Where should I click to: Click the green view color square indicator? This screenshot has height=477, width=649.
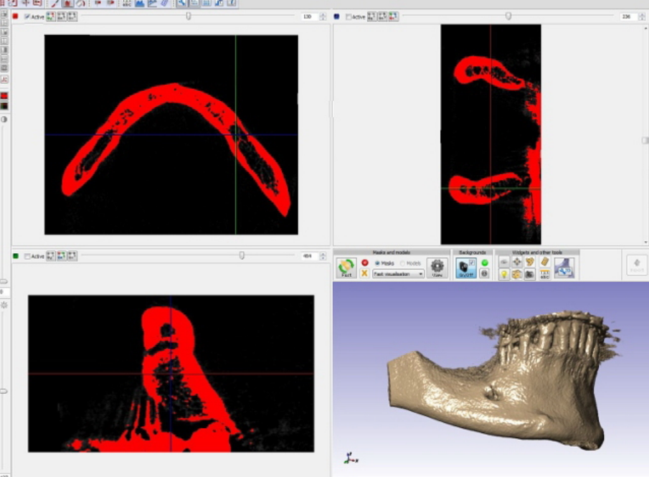point(16,256)
